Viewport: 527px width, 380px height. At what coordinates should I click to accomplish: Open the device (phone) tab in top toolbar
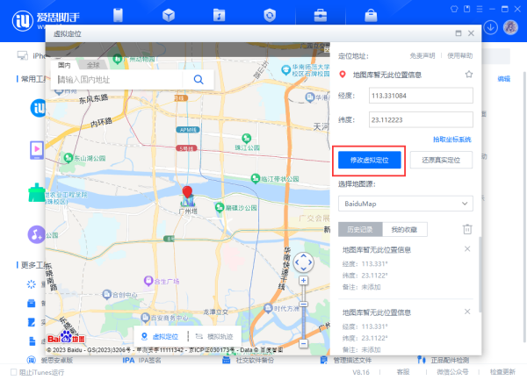[118, 15]
